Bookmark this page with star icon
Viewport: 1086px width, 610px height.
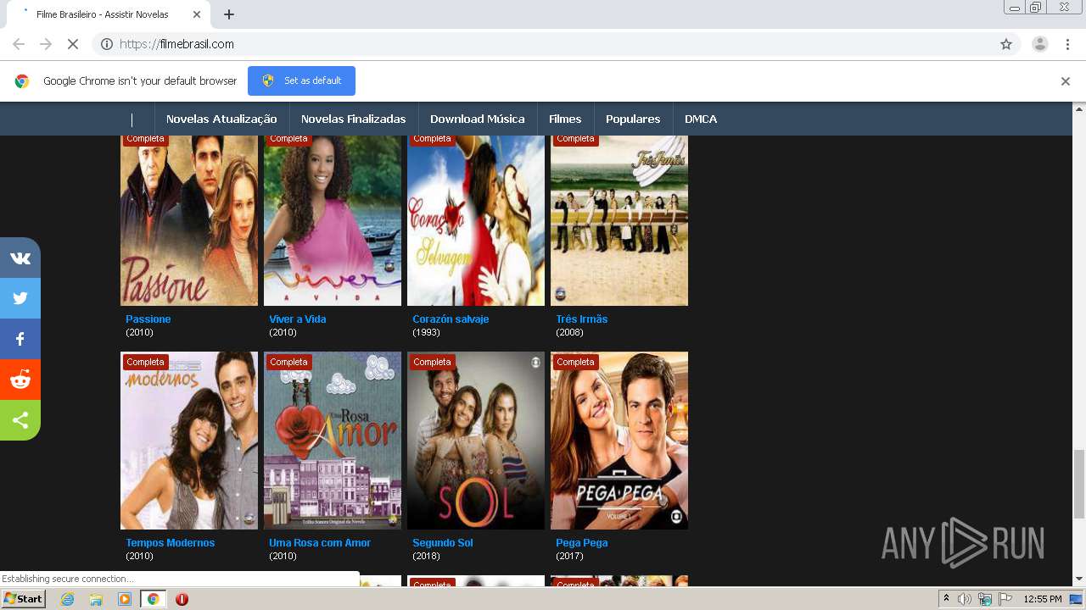(x=1006, y=44)
